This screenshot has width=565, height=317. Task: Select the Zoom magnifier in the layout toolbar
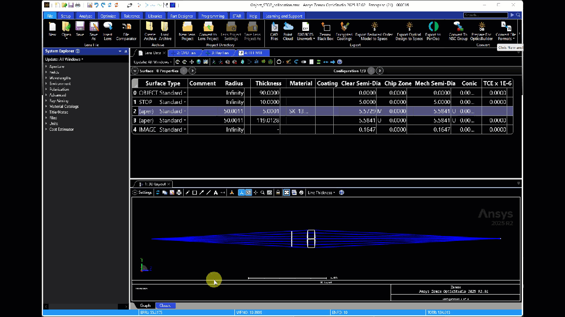pyautogui.click(x=262, y=192)
